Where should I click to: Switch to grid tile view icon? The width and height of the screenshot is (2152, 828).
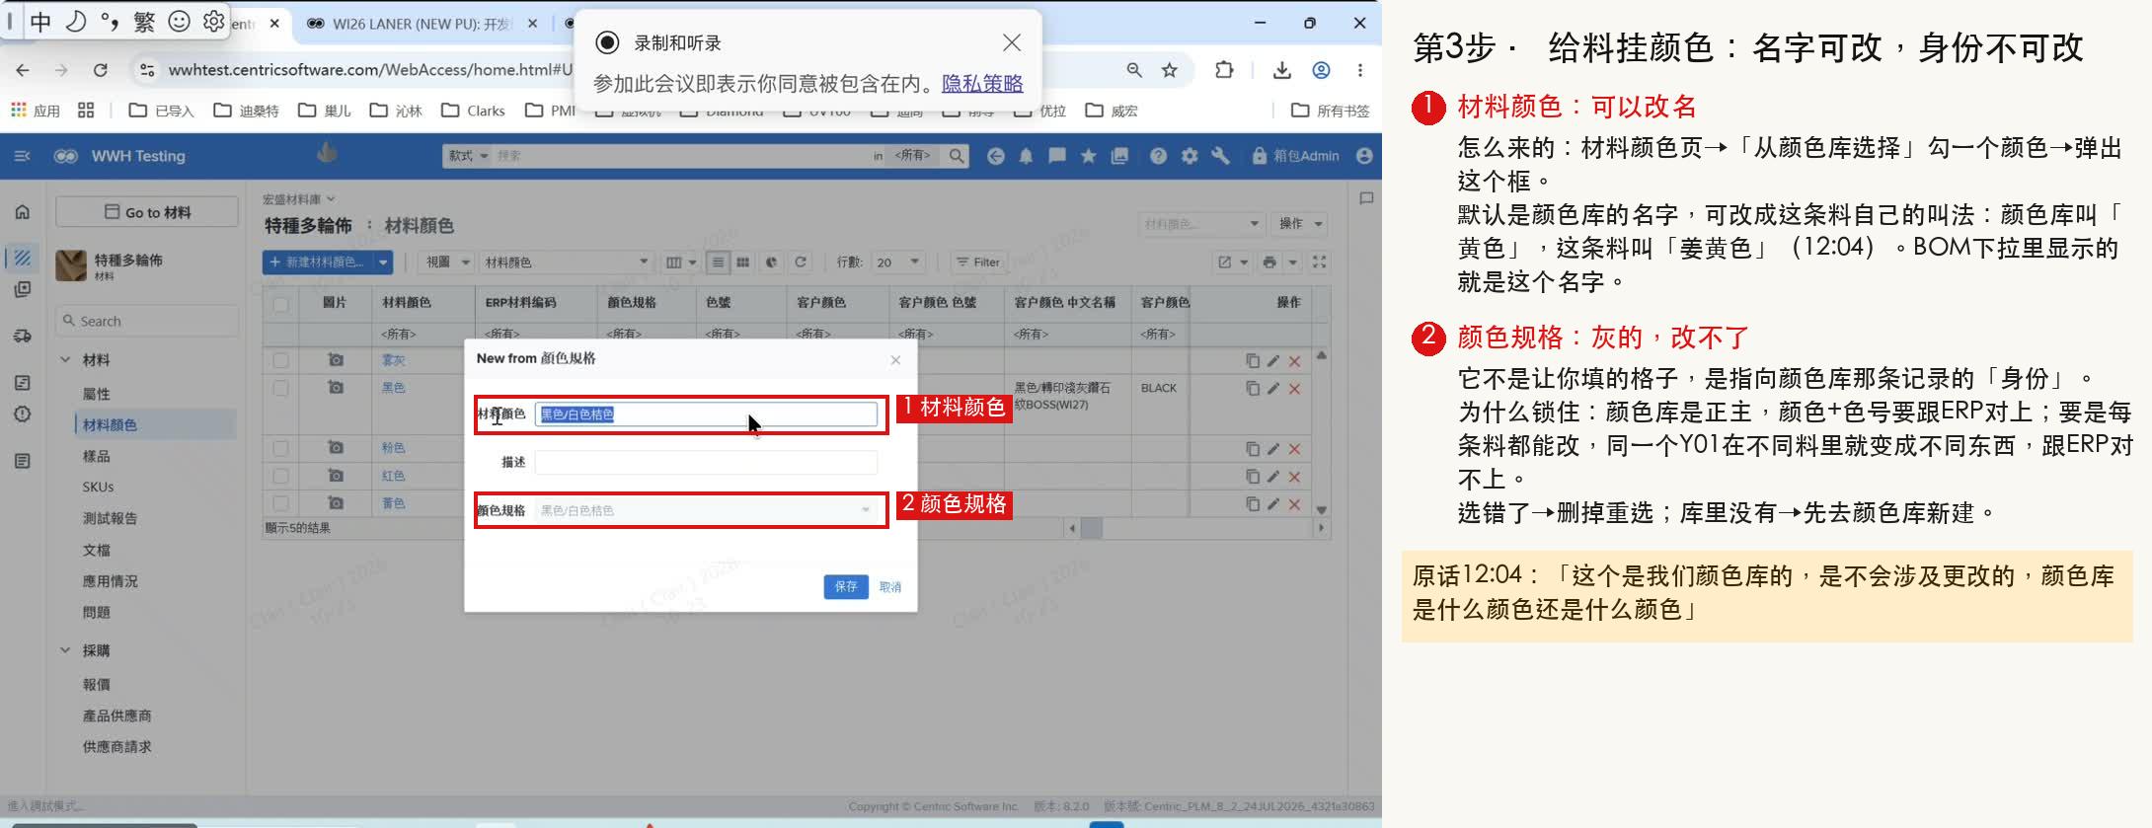coord(743,263)
